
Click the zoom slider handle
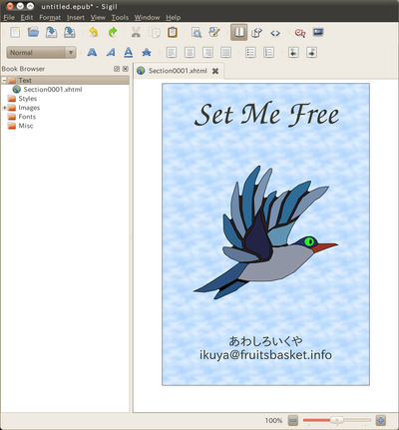336,420
